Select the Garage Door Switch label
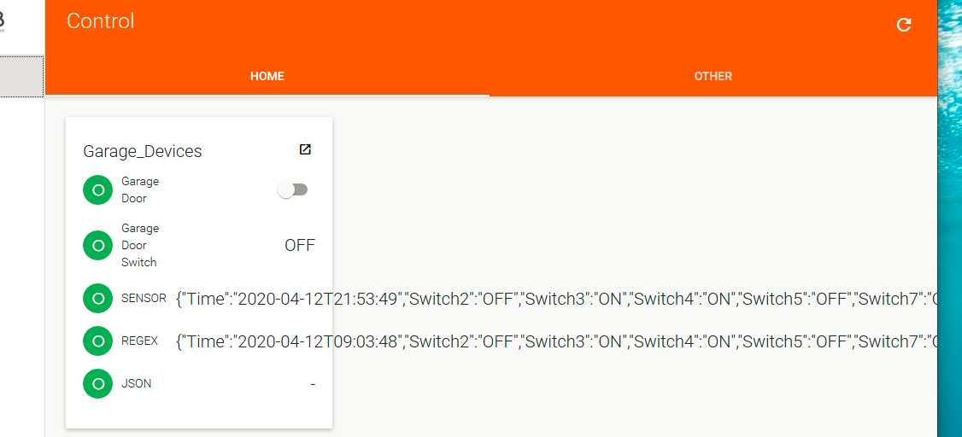The image size is (962, 437). 140,246
